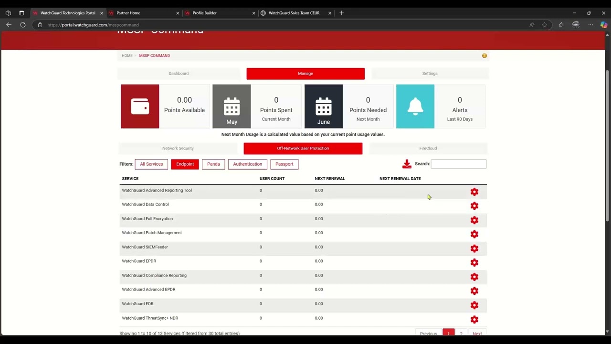
Task: View site information lock icon
Action: (40, 25)
